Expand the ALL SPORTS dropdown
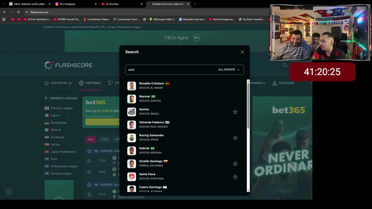Image resolution: width=372 pixels, height=209 pixels. 229,70
